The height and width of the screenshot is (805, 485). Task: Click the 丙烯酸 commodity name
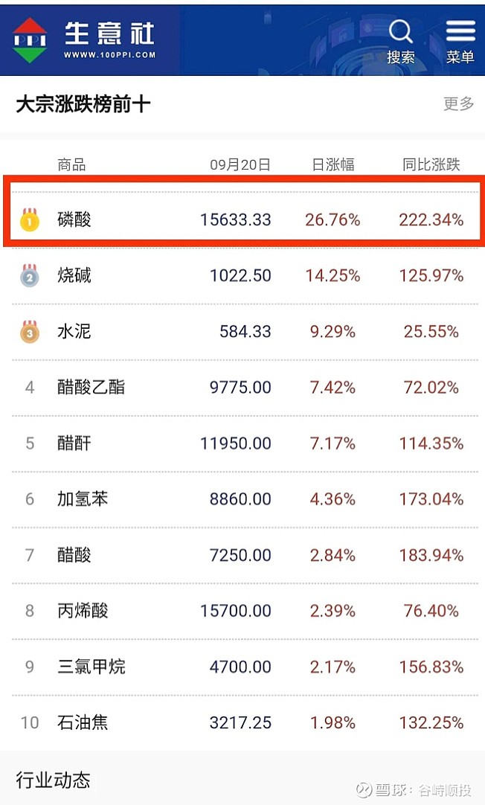[83, 611]
